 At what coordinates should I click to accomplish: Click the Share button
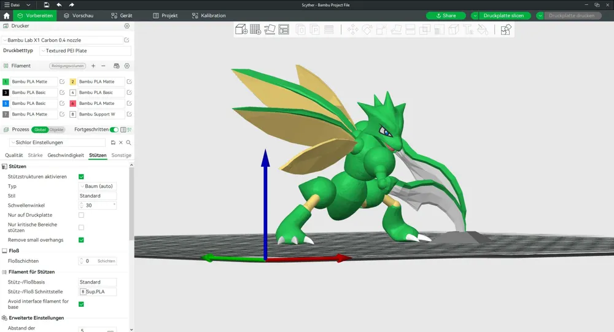click(446, 16)
